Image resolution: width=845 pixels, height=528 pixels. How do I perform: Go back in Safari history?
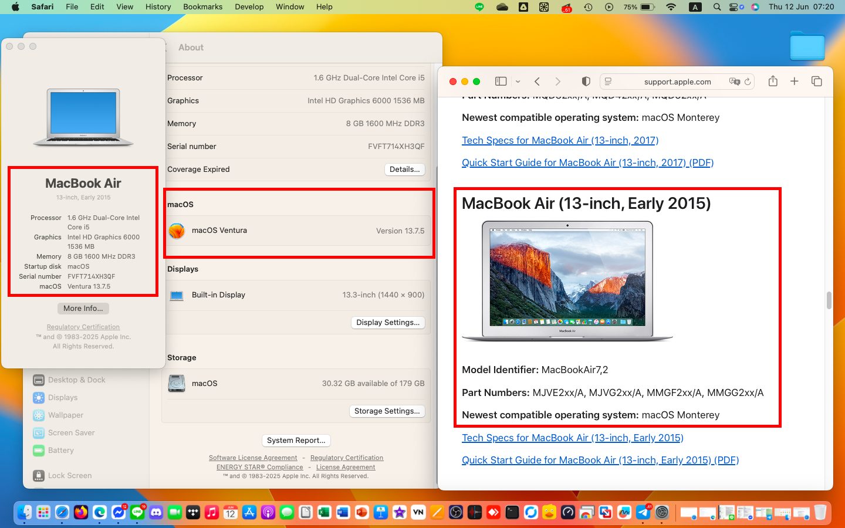tap(537, 82)
